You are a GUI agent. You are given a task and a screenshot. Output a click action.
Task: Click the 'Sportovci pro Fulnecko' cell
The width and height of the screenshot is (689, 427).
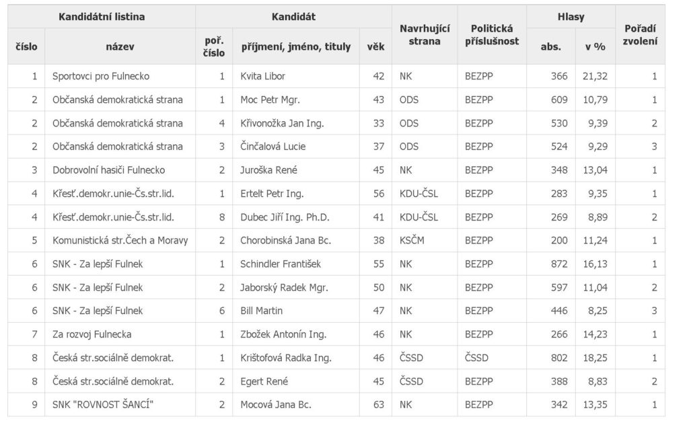click(x=101, y=76)
